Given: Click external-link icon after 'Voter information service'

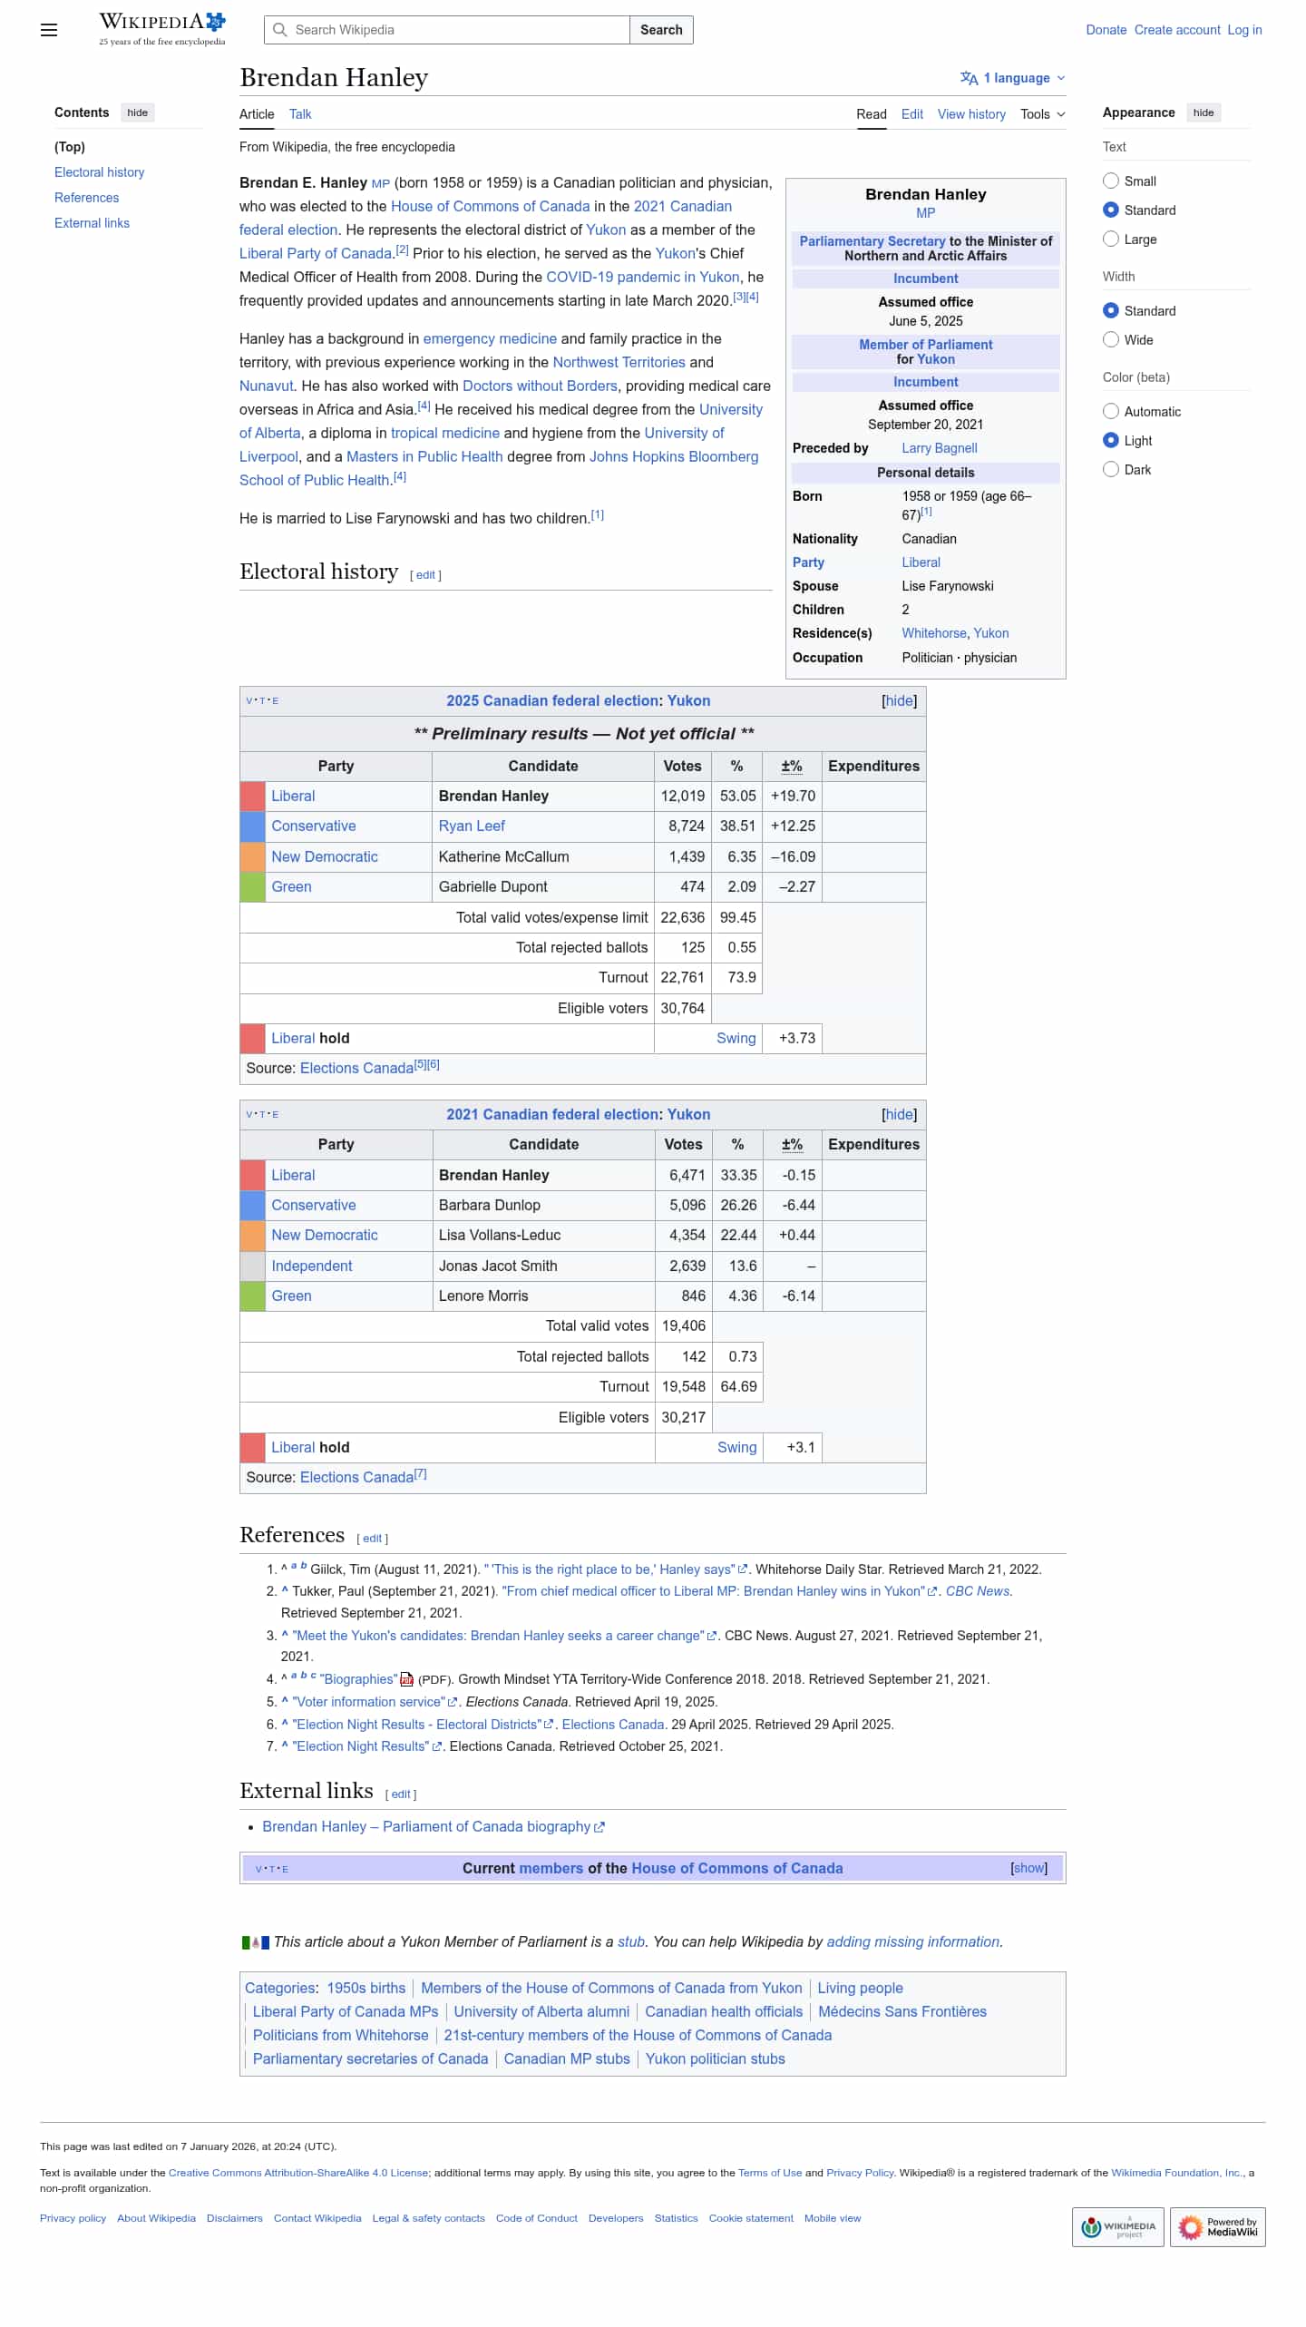Looking at the screenshot, I should point(453,1702).
